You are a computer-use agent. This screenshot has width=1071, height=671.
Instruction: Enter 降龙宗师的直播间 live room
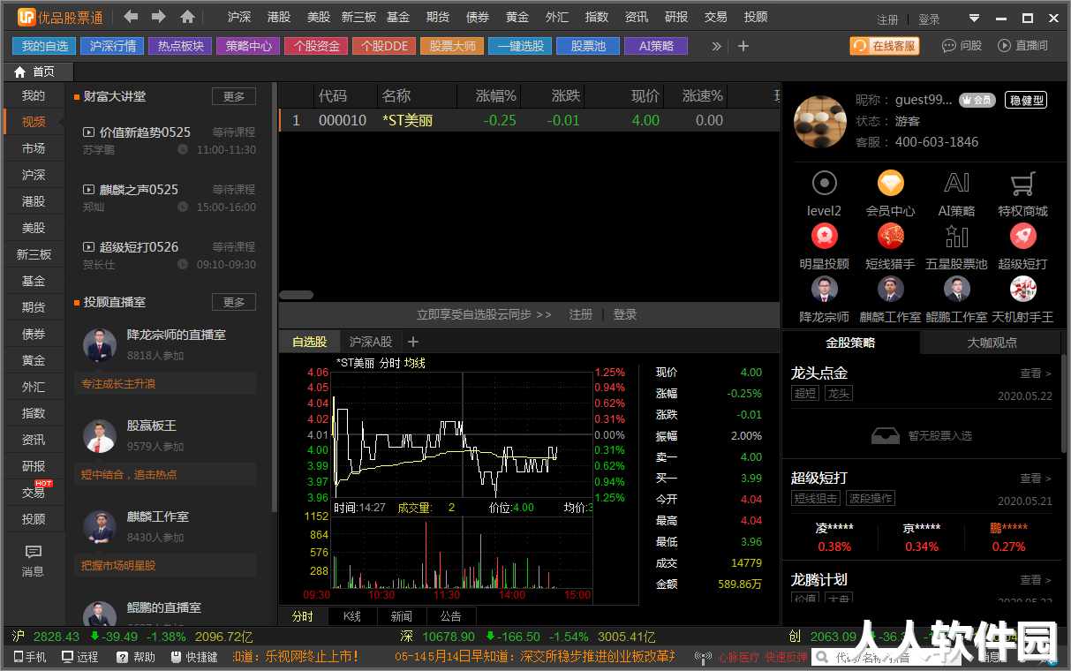point(177,335)
